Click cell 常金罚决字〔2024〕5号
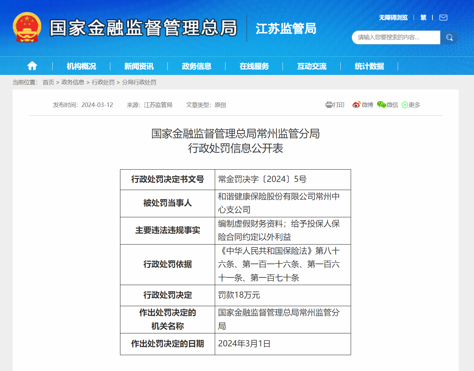The image size is (474, 371). pos(283,179)
